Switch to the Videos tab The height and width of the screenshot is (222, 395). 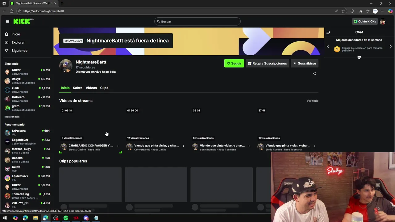coord(91,88)
